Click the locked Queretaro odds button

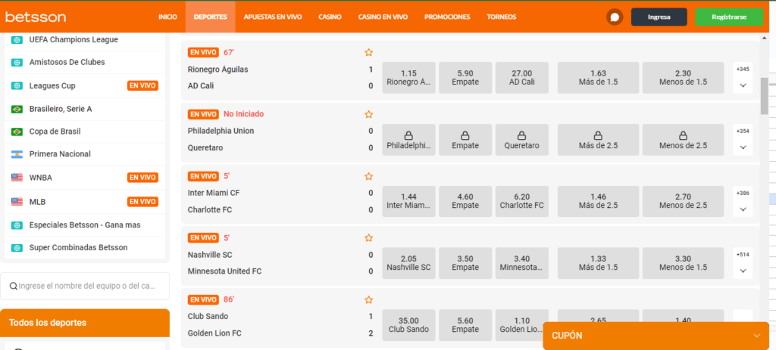(x=521, y=140)
